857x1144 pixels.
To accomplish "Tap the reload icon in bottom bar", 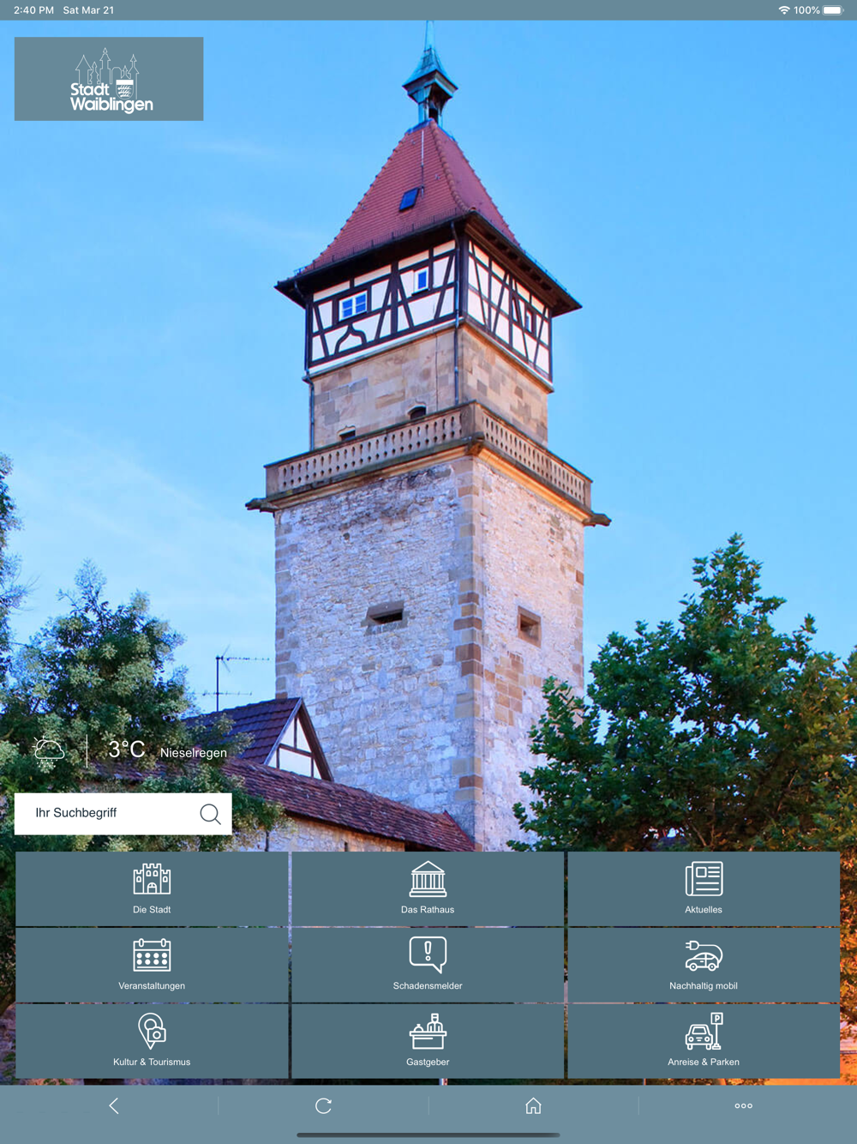I will pos(323,1106).
